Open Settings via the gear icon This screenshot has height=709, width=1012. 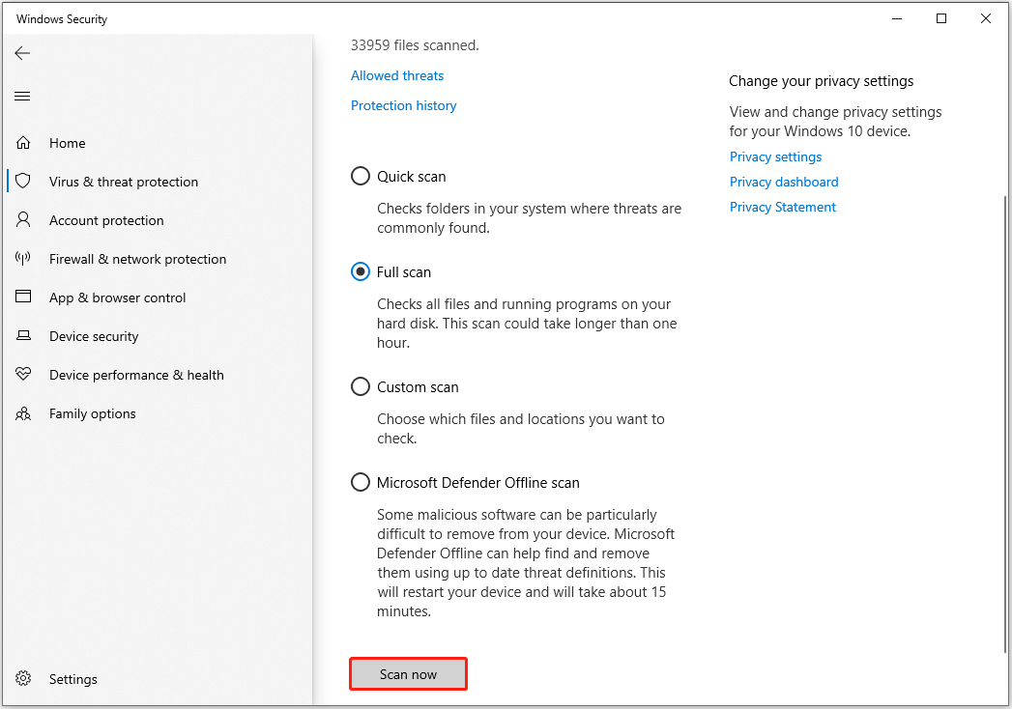tap(24, 679)
